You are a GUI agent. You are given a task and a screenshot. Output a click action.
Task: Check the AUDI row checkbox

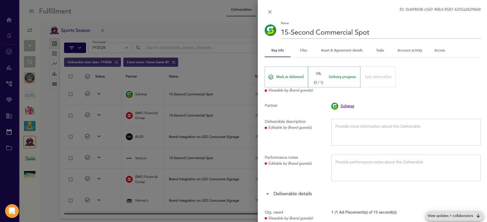71,137
